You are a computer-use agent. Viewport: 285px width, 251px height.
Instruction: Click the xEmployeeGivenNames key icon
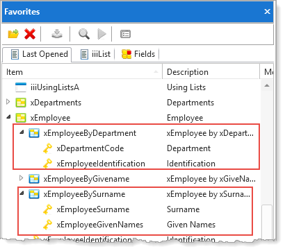47,225
